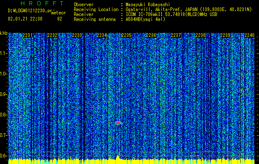259x164 pixels.
Task: Click the kHz axis unit label
Action: (4, 33)
